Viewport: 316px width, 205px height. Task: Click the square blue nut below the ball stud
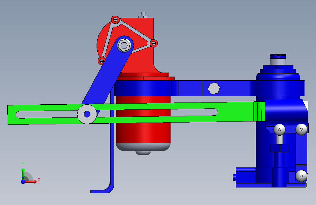click(x=280, y=148)
